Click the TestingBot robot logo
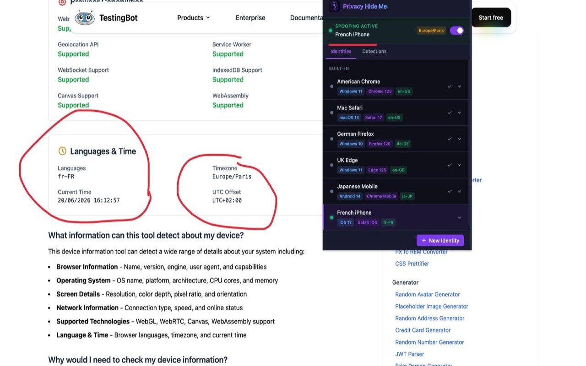The width and height of the screenshot is (586, 366). click(85, 18)
